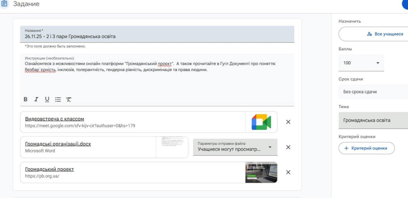Open the Тема topic dropdown
Viewport: 408px width, 198px height.
(x=373, y=120)
